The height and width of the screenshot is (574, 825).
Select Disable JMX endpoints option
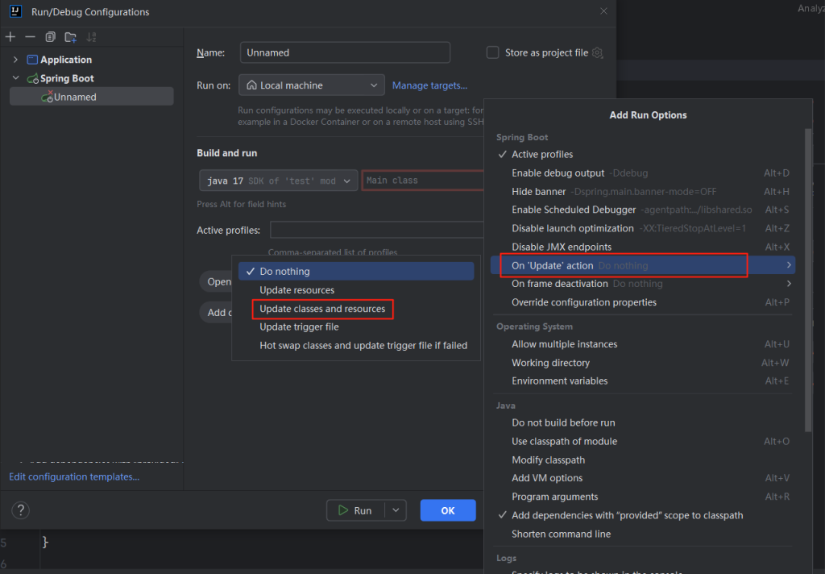[644, 247]
